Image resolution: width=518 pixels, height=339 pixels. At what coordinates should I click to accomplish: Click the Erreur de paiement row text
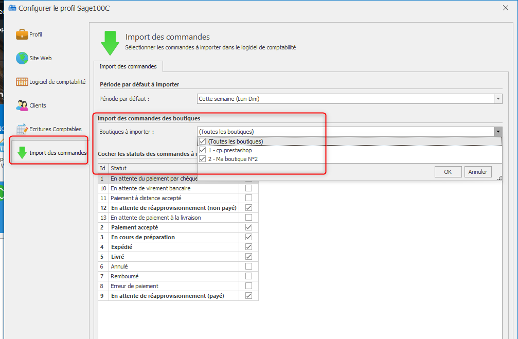point(134,286)
